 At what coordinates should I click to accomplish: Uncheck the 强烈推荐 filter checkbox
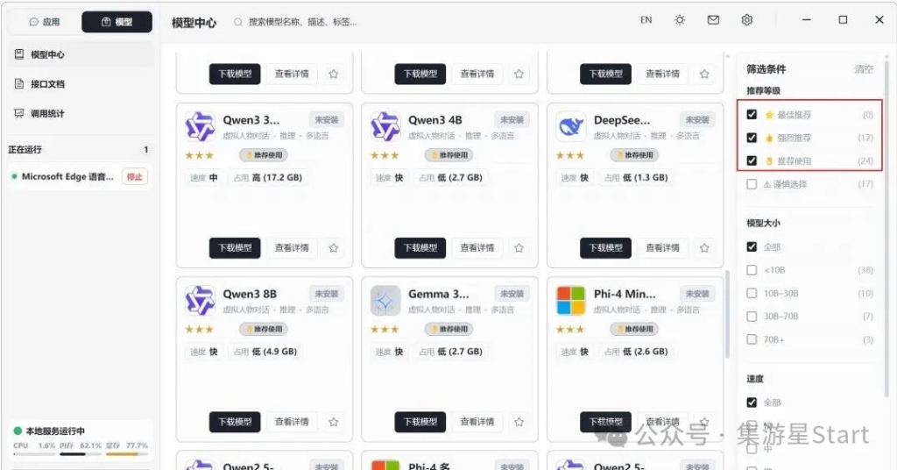coord(752,138)
